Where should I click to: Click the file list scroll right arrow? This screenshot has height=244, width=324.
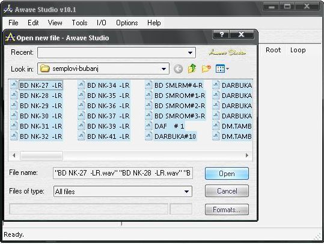[247, 156]
